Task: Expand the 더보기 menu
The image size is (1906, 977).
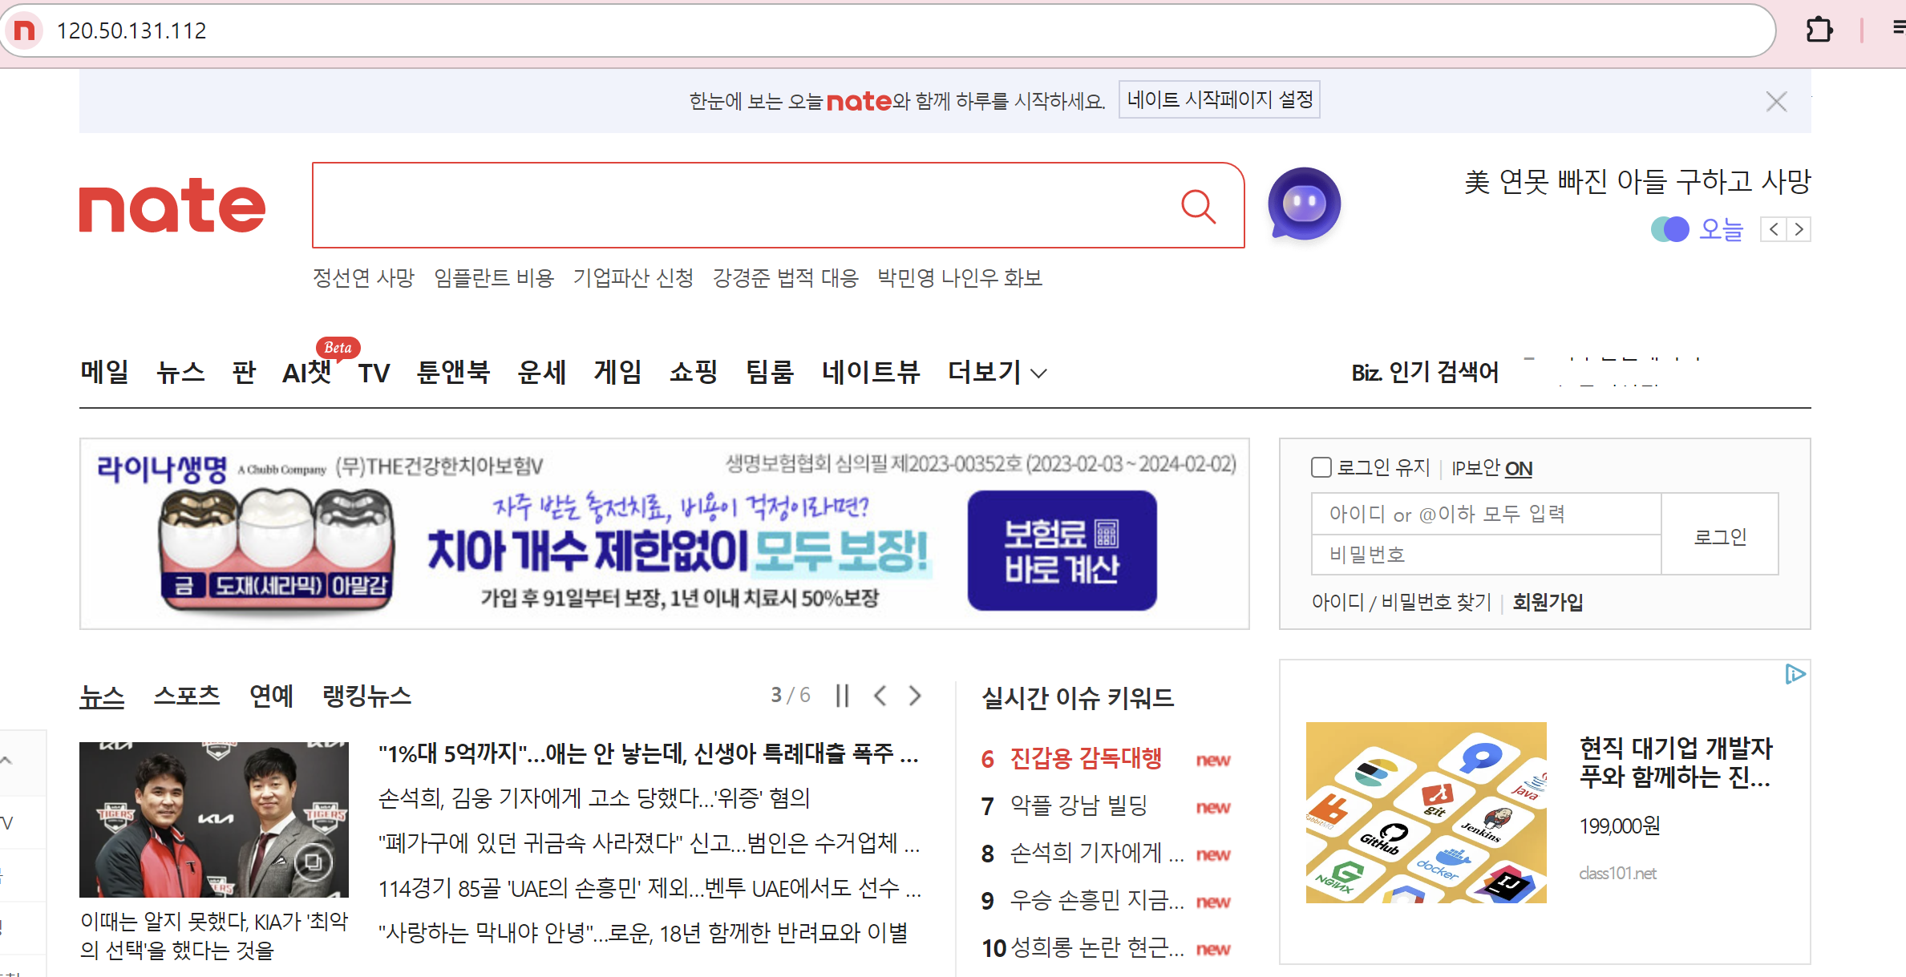Action: [x=998, y=373]
